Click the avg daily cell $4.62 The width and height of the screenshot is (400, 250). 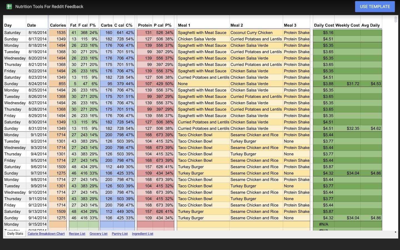(x=371, y=128)
